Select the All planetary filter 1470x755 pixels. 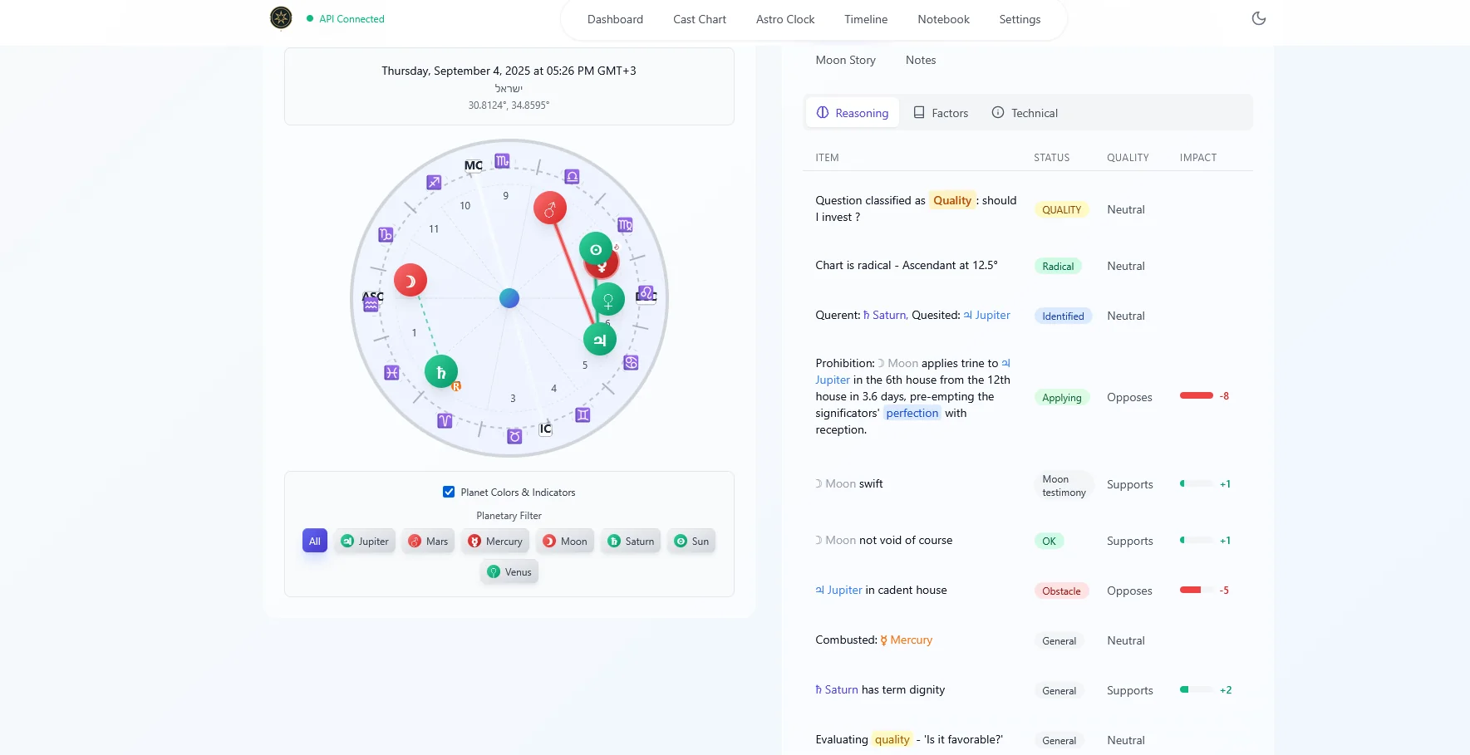tap(314, 541)
